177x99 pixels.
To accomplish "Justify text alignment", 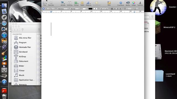I will pos(120,9).
